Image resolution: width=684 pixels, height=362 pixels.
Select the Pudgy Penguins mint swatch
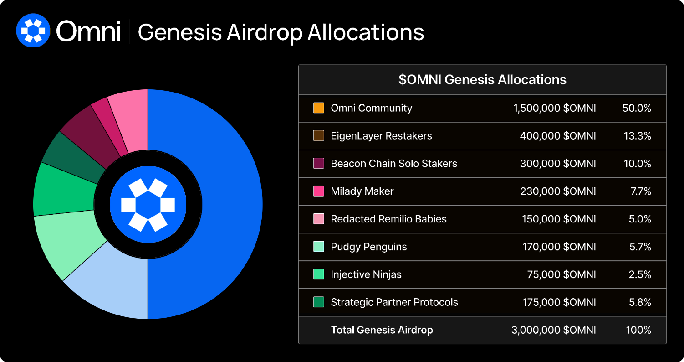coord(319,247)
